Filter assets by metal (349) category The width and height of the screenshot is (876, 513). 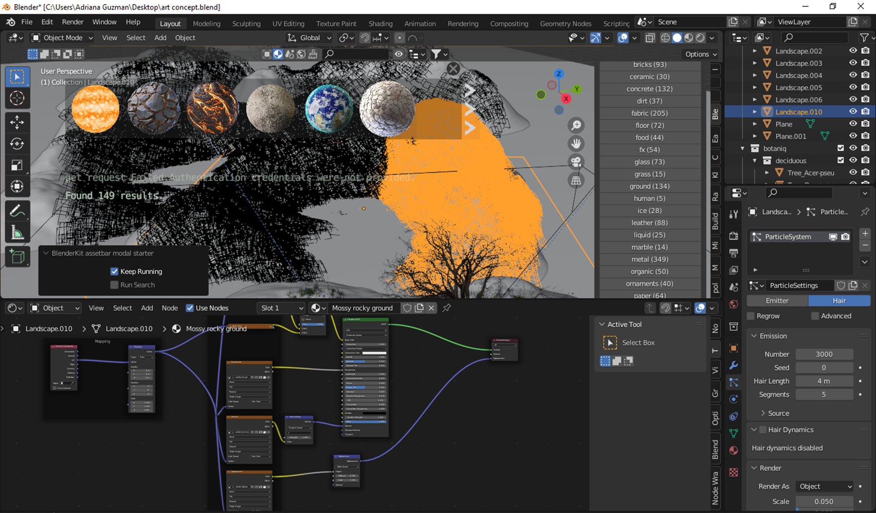coord(650,259)
